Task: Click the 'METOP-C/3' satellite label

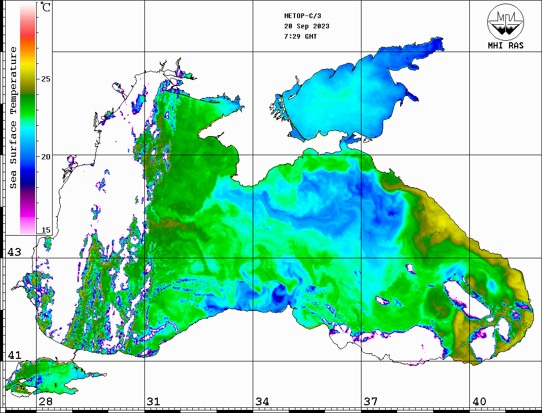Action: click(x=303, y=16)
